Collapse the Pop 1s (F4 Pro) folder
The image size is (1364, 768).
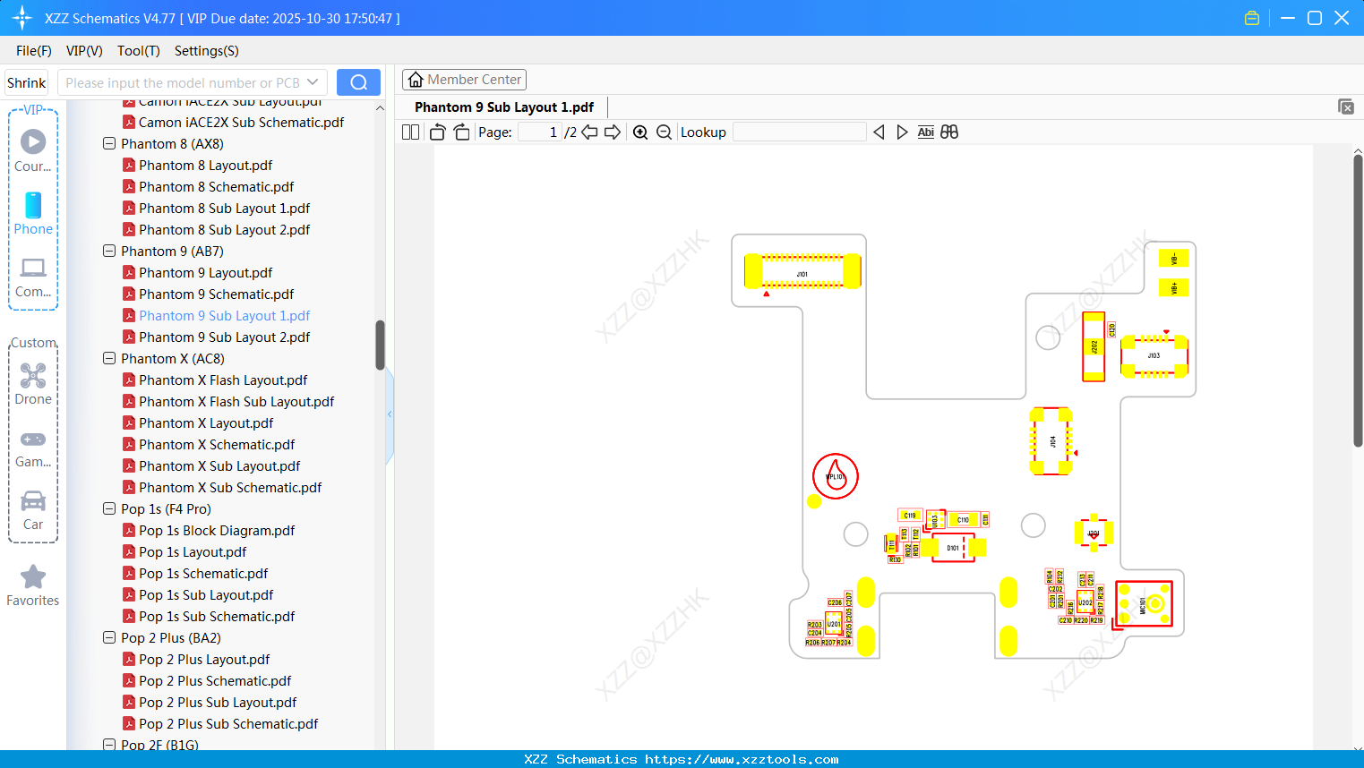pyautogui.click(x=109, y=508)
